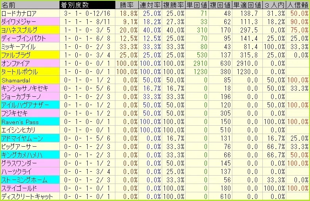Sort by 単回値 column header
310x201 pixels.
[197, 5]
